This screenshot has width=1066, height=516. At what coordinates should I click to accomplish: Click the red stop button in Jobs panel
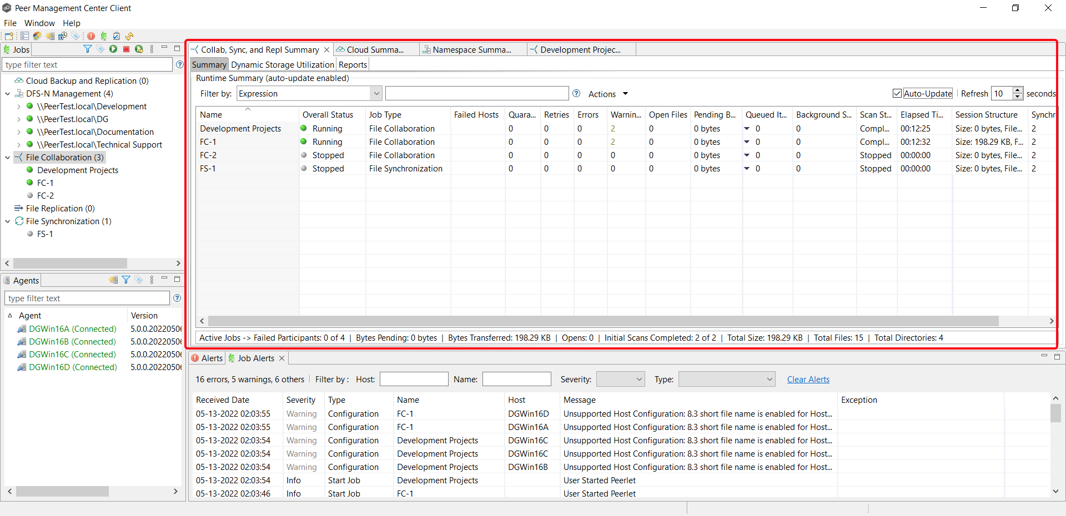coord(126,49)
